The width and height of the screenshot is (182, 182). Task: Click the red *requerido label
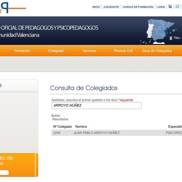point(126,100)
